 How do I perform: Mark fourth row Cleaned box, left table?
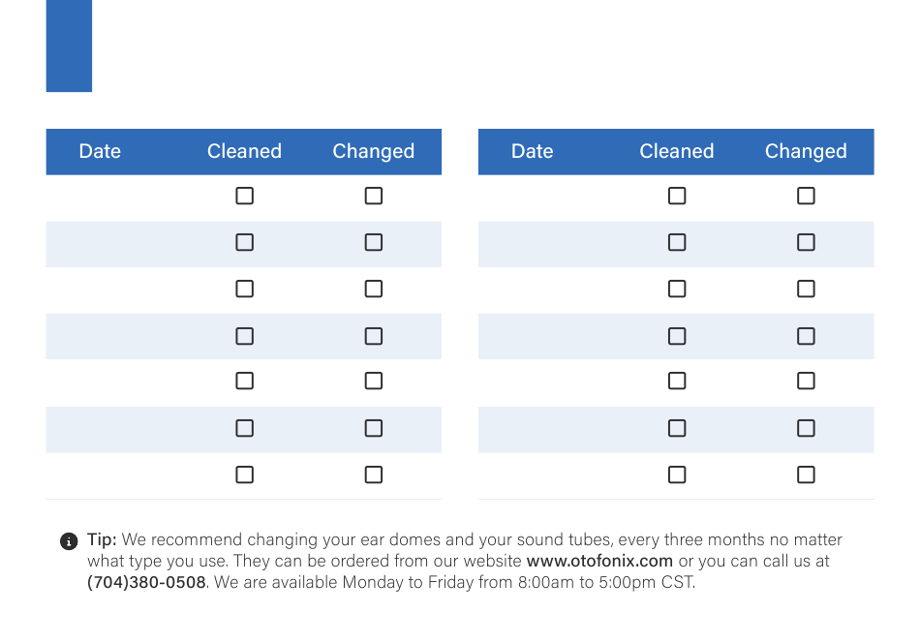pyautogui.click(x=245, y=336)
